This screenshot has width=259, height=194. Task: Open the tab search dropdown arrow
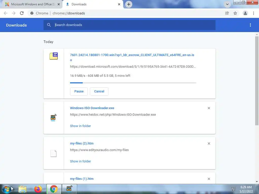[227, 4]
